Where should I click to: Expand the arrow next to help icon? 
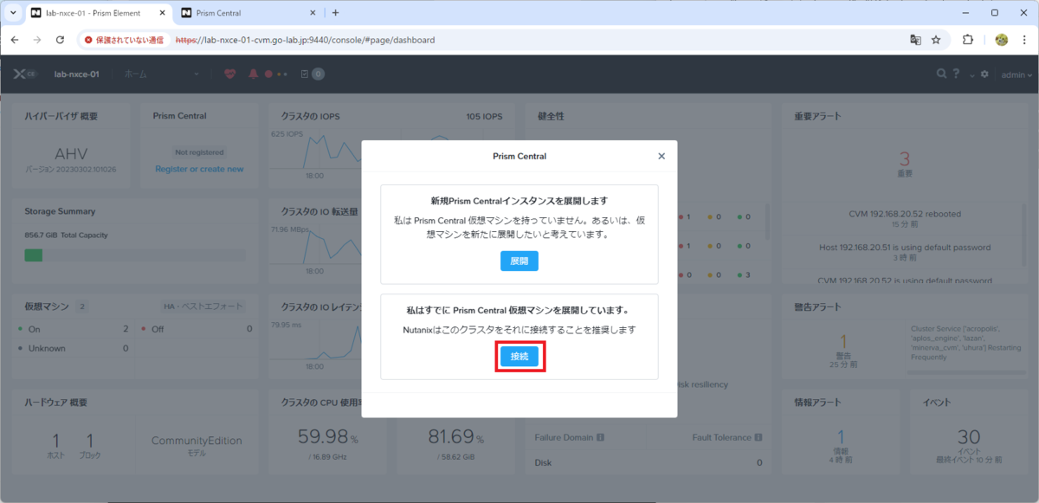[x=971, y=75]
